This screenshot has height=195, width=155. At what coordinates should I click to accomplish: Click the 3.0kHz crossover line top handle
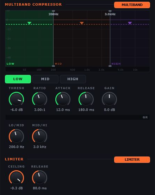110,11
